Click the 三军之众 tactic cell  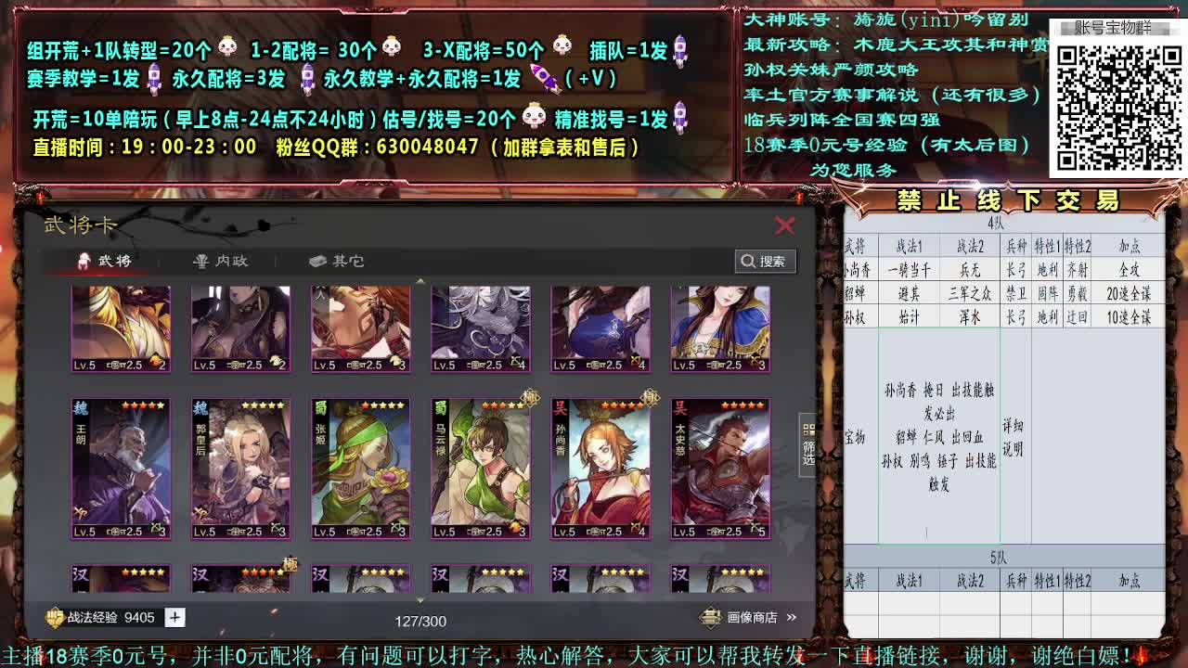pyautogui.click(x=970, y=293)
